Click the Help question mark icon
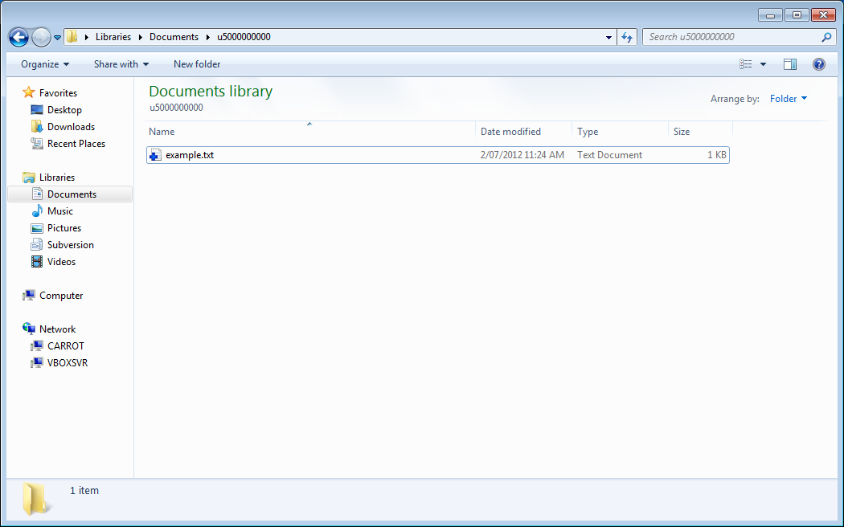The width and height of the screenshot is (844, 527). coord(818,63)
